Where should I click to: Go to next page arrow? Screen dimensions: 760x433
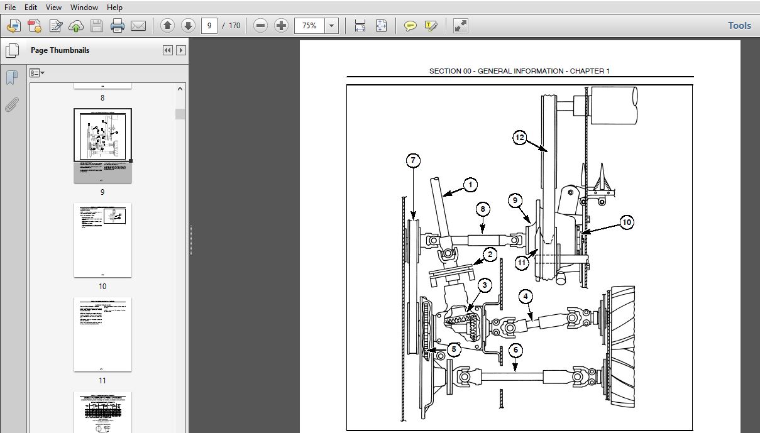click(x=187, y=26)
